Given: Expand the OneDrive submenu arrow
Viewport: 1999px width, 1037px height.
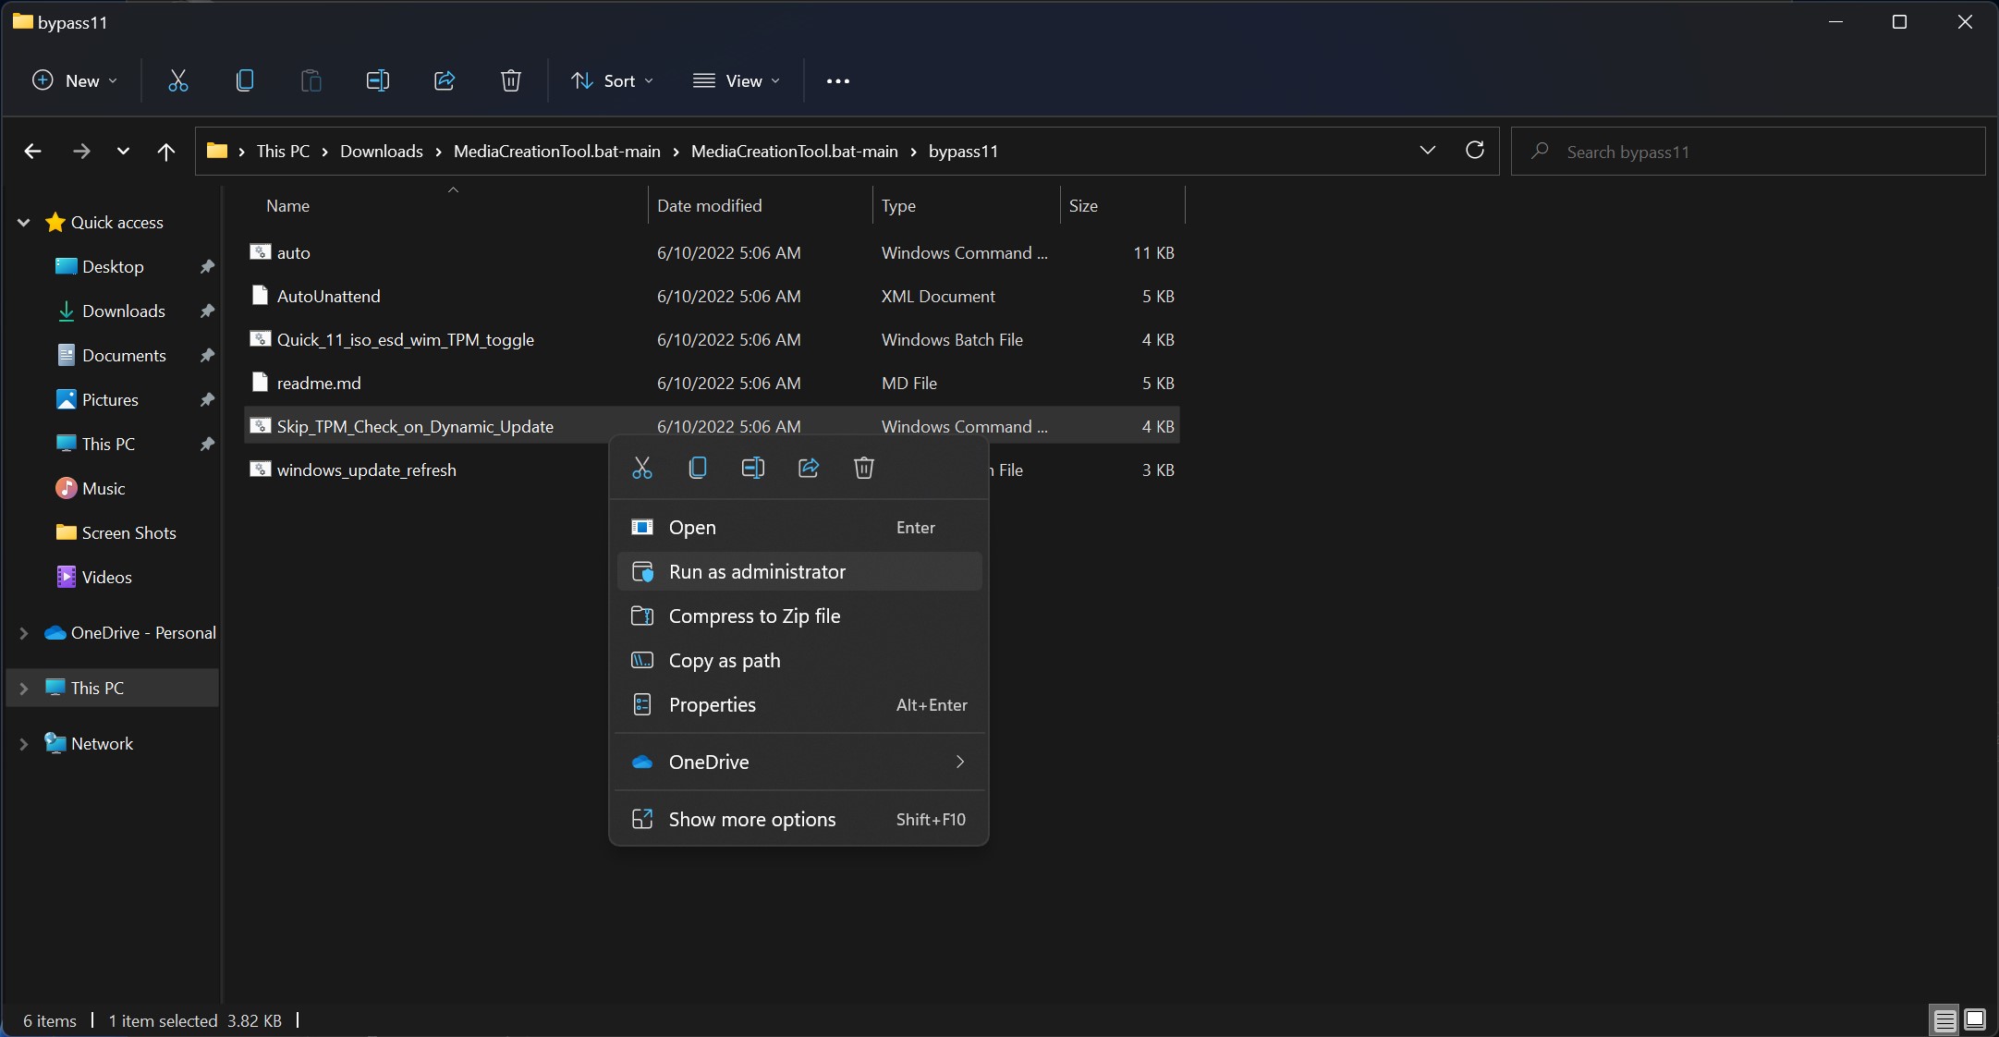Looking at the screenshot, I should tap(960, 762).
